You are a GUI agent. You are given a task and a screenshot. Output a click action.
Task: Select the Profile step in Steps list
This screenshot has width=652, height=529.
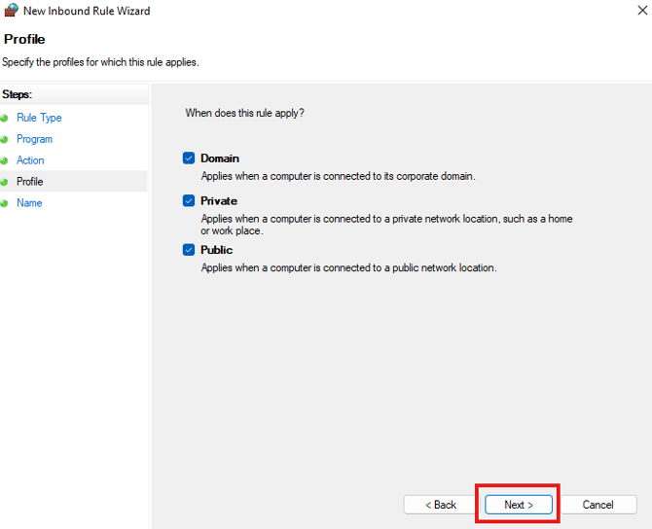29,182
